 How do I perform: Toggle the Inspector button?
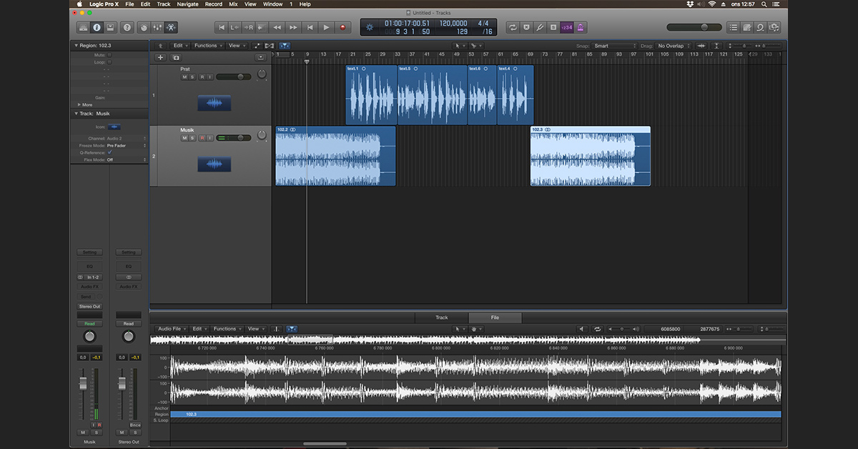click(x=96, y=27)
